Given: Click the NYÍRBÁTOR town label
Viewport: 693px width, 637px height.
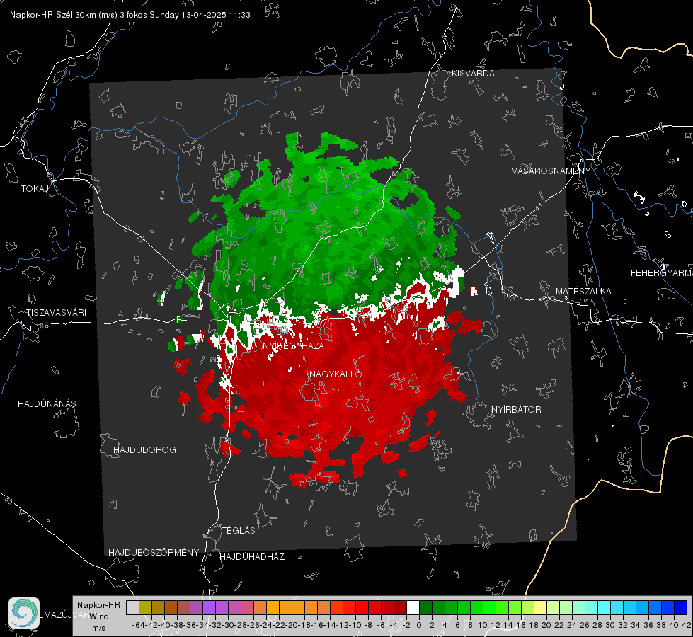Looking at the screenshot, I should (516, 409).
